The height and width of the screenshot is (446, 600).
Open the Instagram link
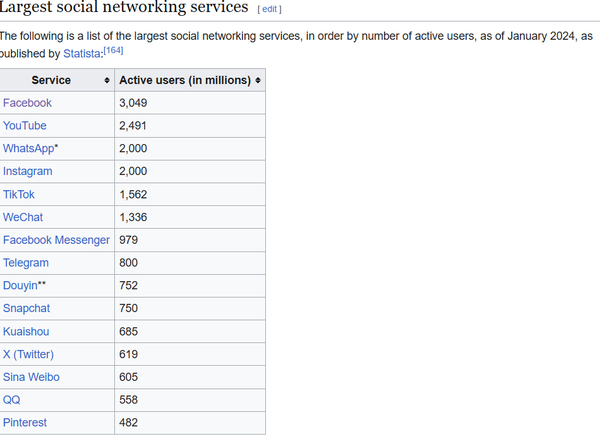[x=28, y=171]
